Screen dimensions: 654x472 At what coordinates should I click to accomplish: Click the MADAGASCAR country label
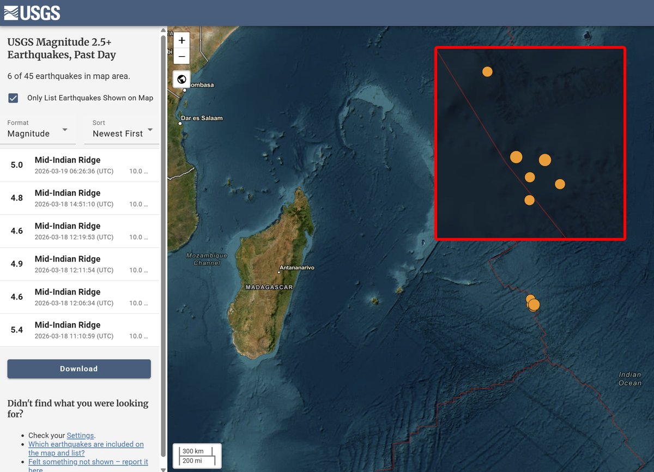(x=269, y=287)
